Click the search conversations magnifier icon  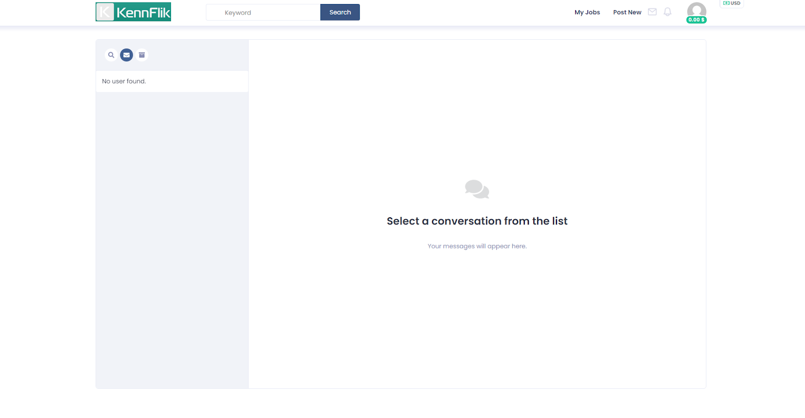tap(111, 55)
